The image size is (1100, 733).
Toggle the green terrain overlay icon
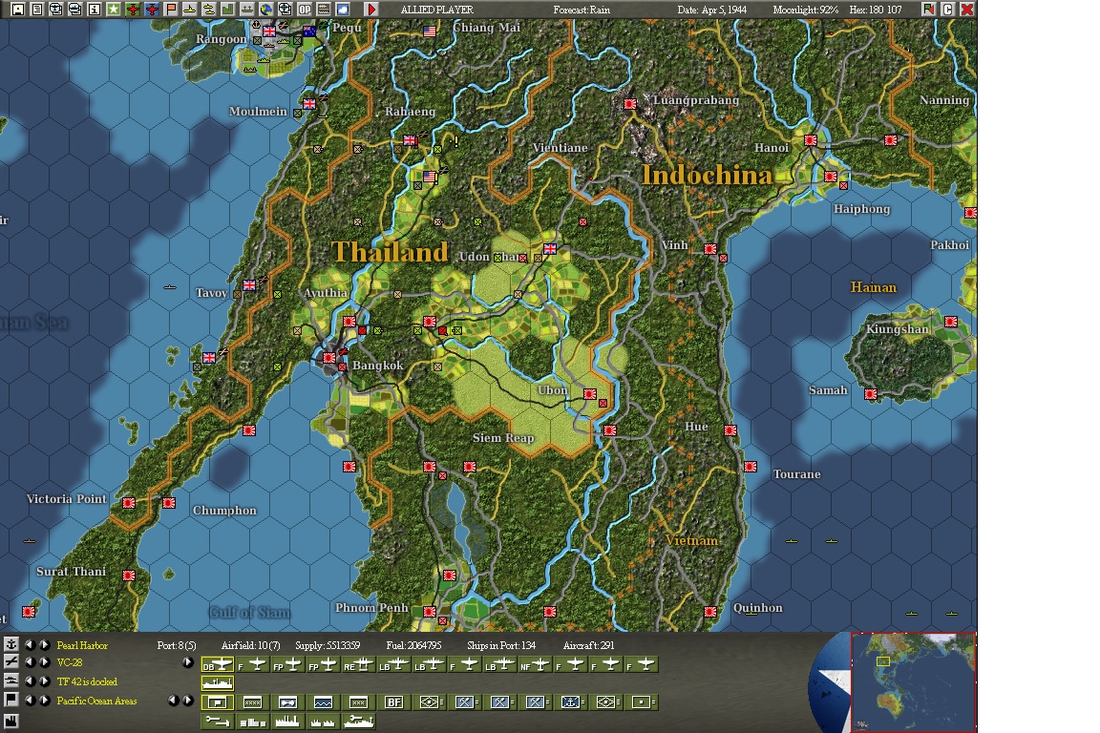coord(228,10)
